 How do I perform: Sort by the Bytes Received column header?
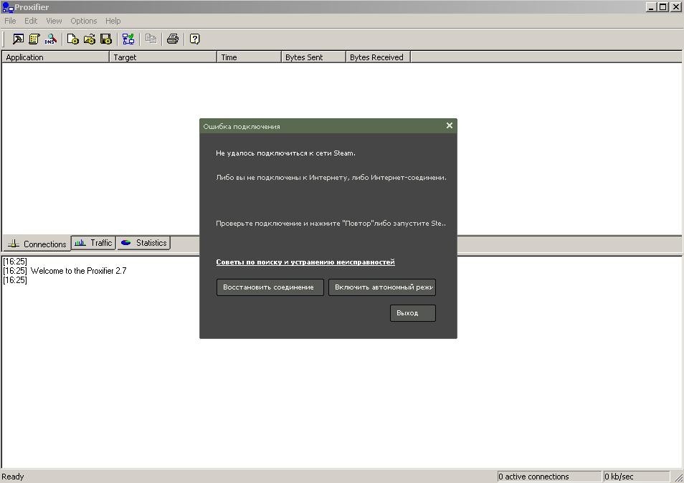pos(378,57)
